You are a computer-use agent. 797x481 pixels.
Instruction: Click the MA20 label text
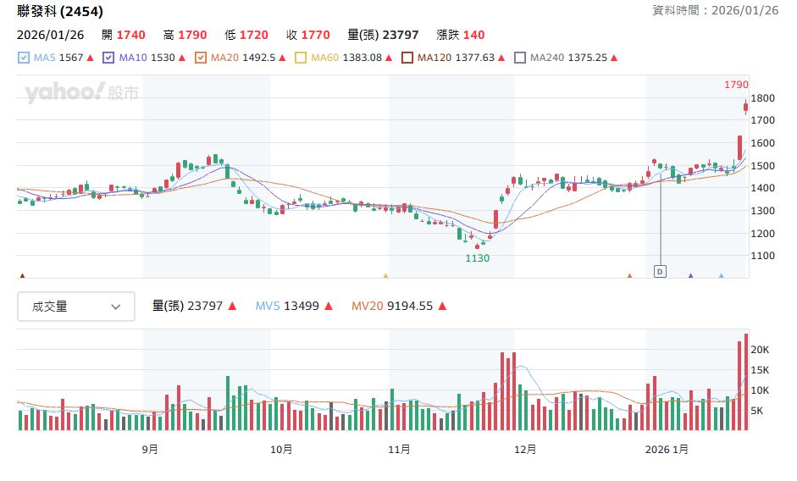(224, 58)
